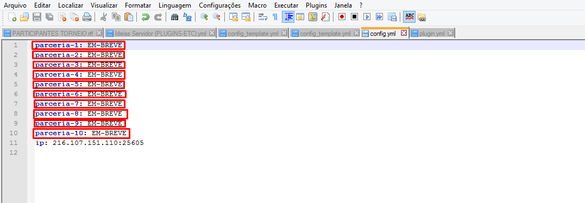This screenshot has width=585, height=203.
Task: Click the line 'ip: 216.107.151.110:25605'
Action: [x=90, y=143]
